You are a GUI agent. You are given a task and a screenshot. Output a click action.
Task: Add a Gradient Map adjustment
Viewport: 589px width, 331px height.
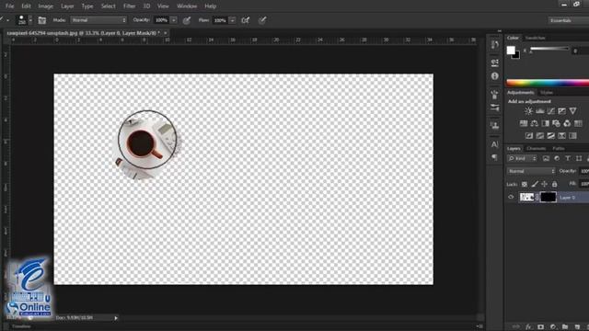pos(572,135)
